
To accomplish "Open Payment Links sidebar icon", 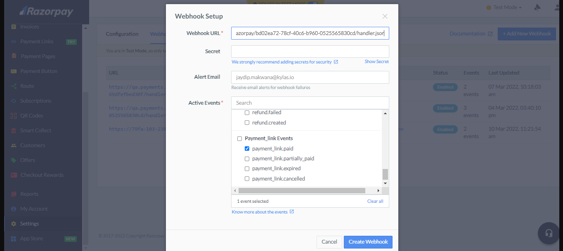I will 14,42.
